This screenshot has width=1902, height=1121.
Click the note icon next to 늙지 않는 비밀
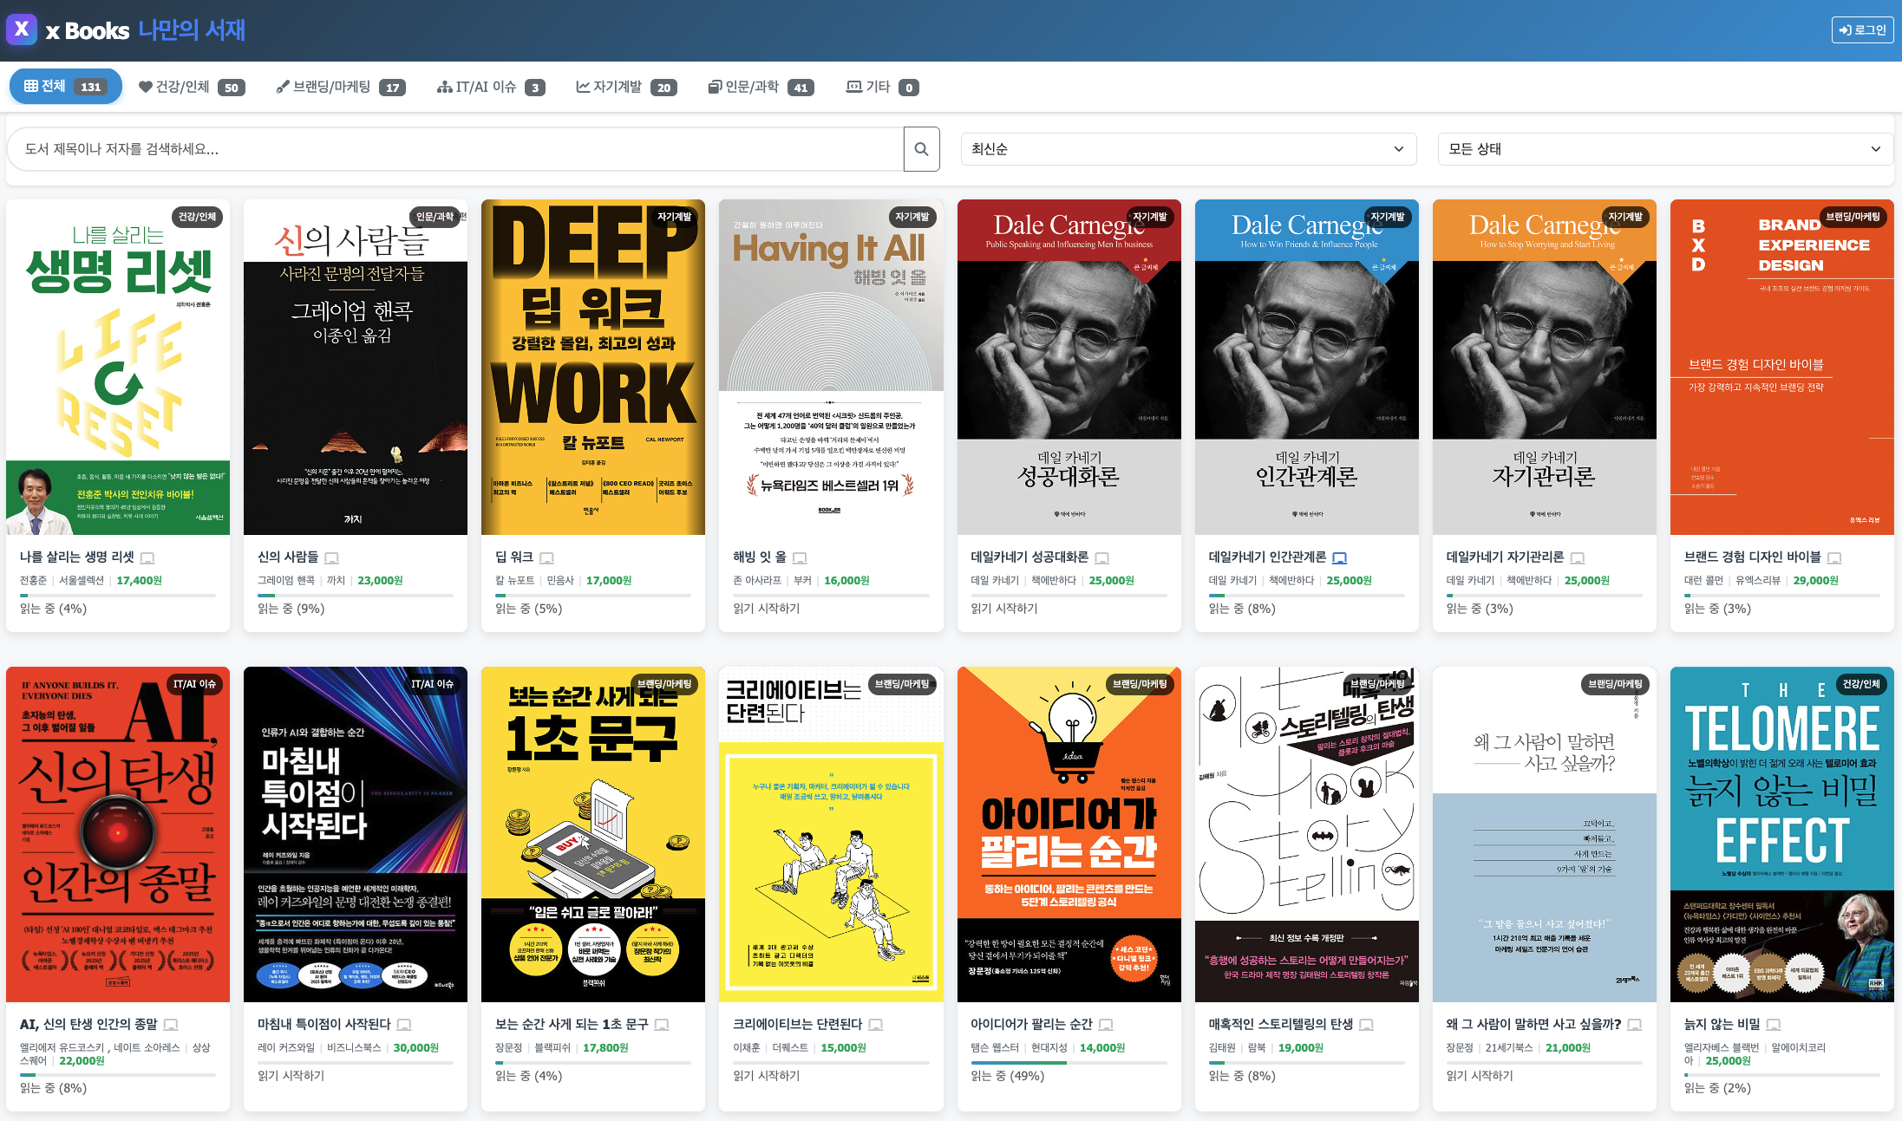click(x=1774, y=1025)
